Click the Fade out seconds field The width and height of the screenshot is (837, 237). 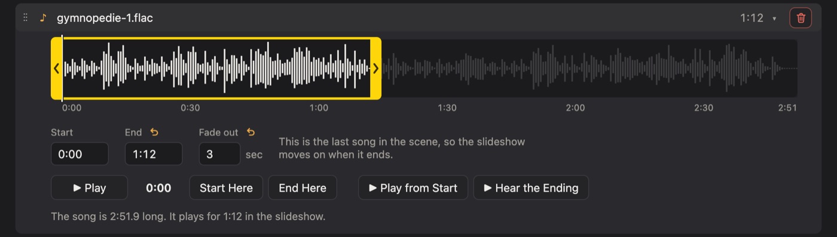[219, 154]
